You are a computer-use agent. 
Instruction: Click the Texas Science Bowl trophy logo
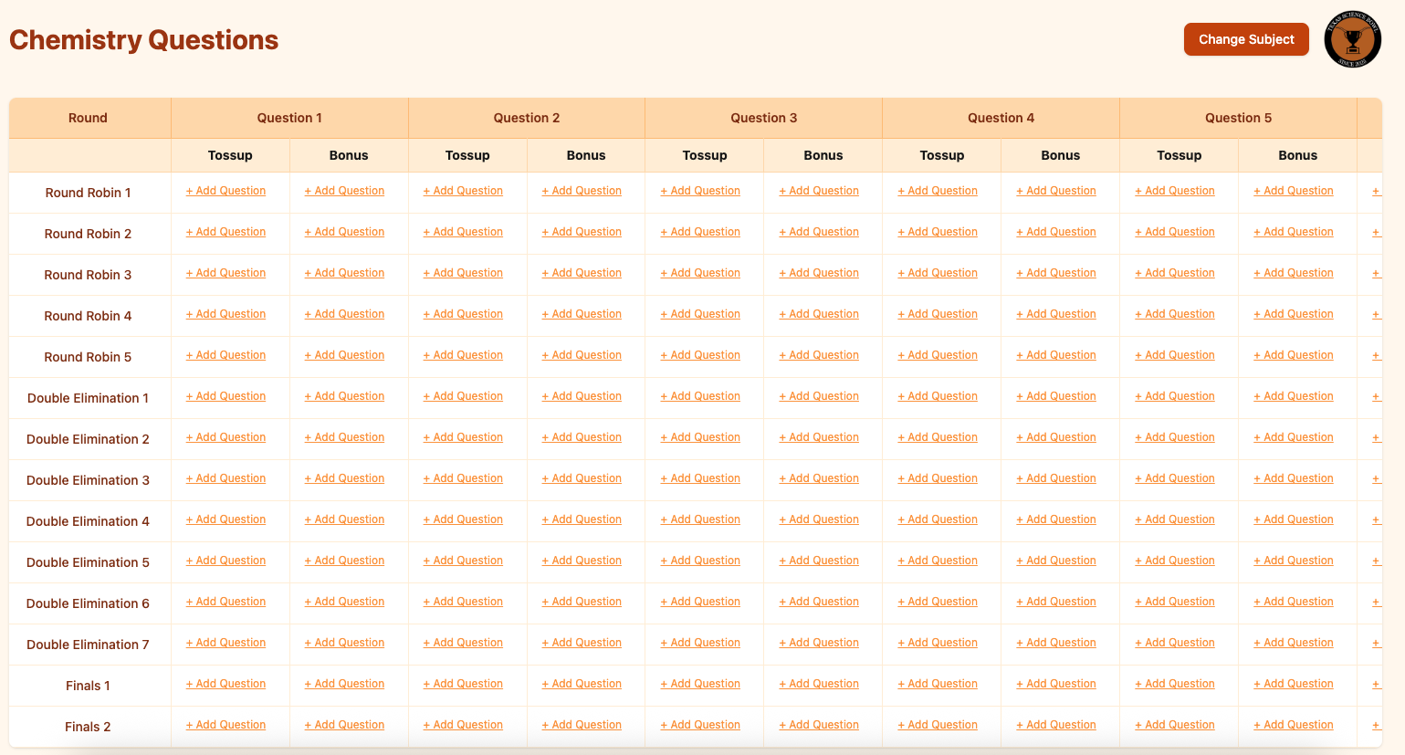coord(1352,39)
